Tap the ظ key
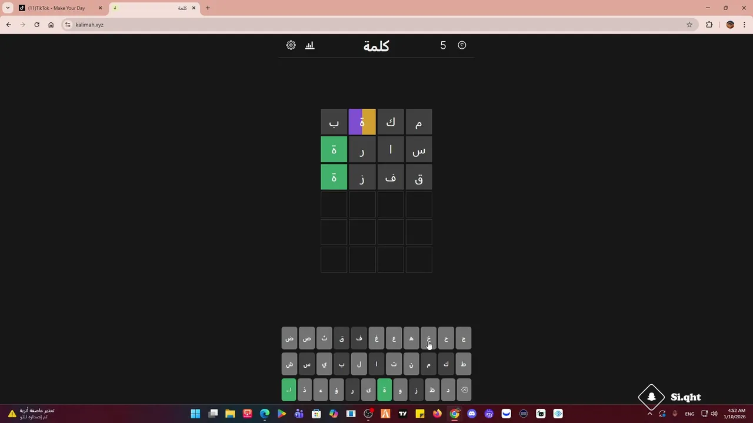This screenshot has height=423, width=753. [x=432, y=390]
